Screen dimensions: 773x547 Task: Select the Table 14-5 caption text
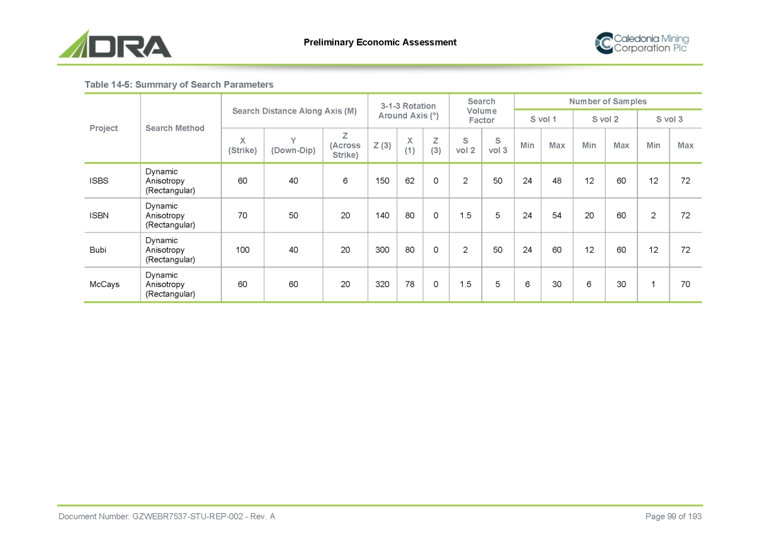[x=179, y=85]
